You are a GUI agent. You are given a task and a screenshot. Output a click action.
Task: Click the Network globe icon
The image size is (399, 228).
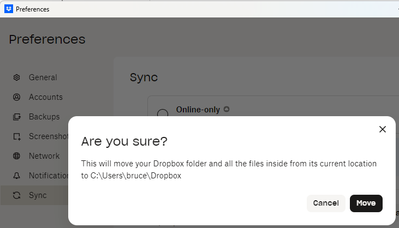[x=17, y=156]
